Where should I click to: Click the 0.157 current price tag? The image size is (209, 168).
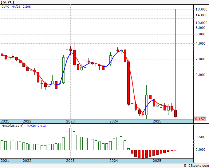click(200, 119)
